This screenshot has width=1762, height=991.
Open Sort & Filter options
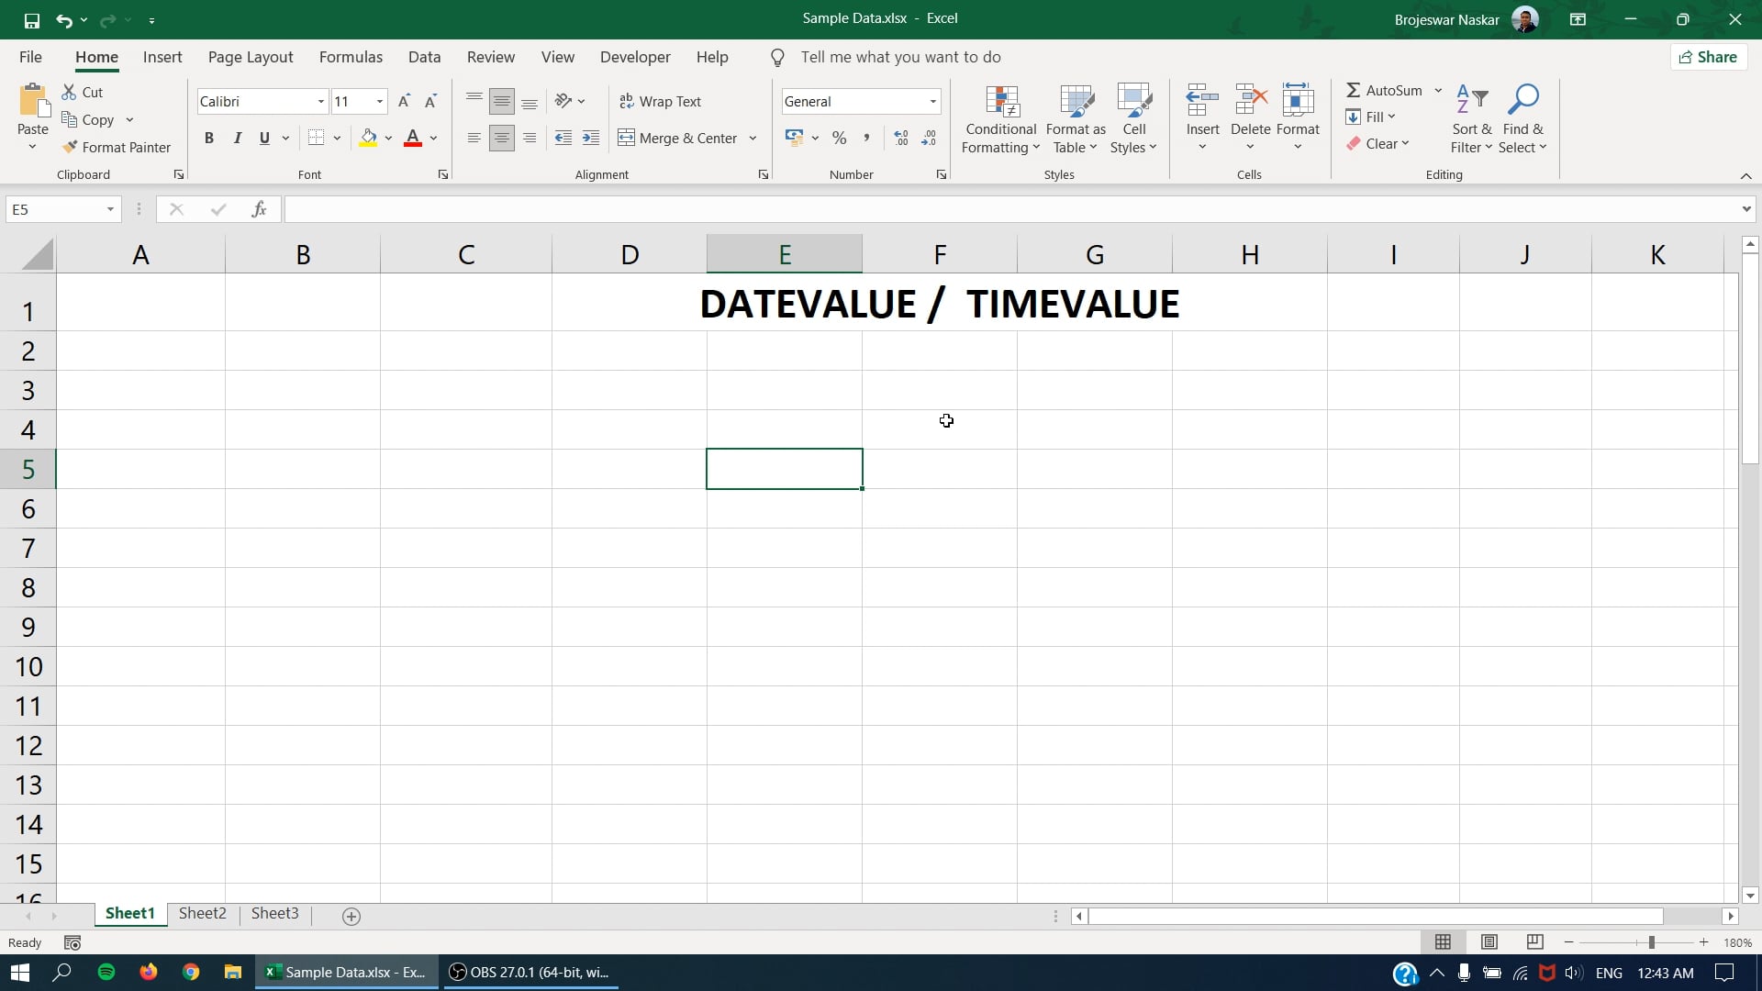[1472, 120]
